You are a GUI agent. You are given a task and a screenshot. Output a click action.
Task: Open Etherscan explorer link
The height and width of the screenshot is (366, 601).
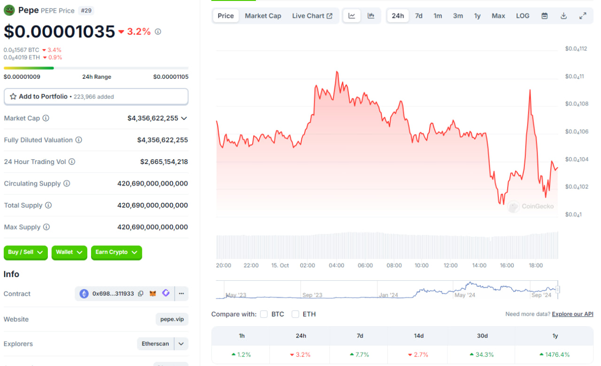tap(155, 344)
